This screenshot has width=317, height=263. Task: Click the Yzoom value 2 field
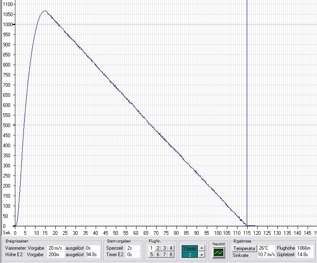coord(190,255)
